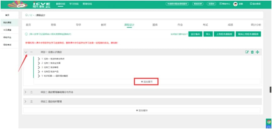Click the 取消上传校本课程库 button
This screenshot has height=129, width=272.
(248, 34)
